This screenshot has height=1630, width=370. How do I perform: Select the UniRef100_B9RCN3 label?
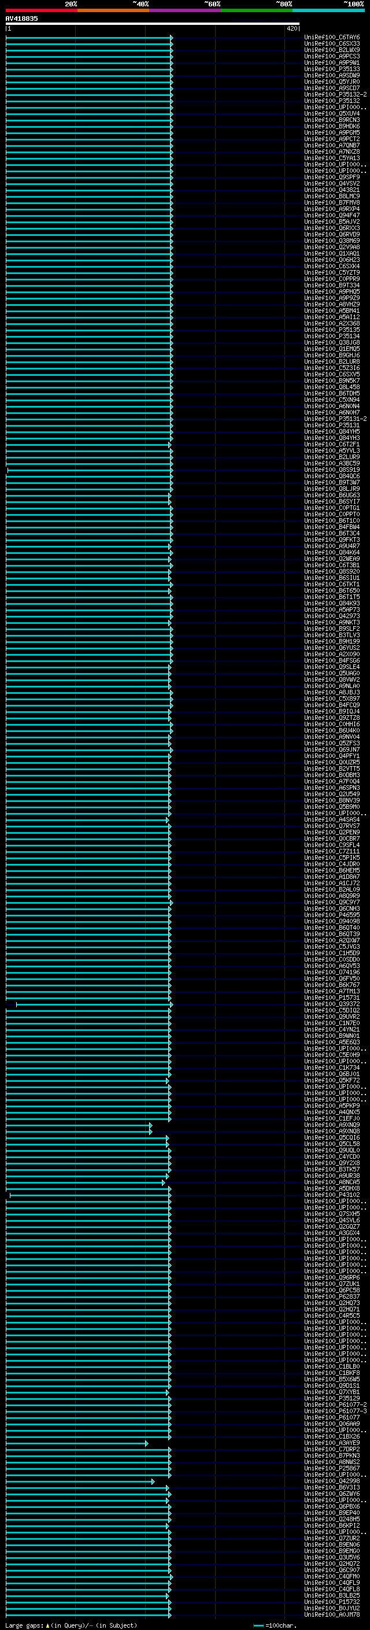tap(332, 120)
